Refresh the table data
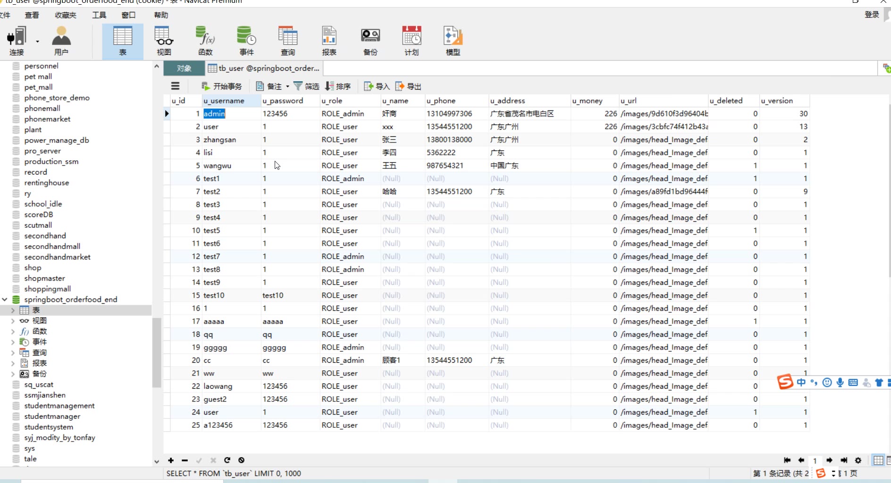This screenshot has height=483, width=891. point(227,460)
